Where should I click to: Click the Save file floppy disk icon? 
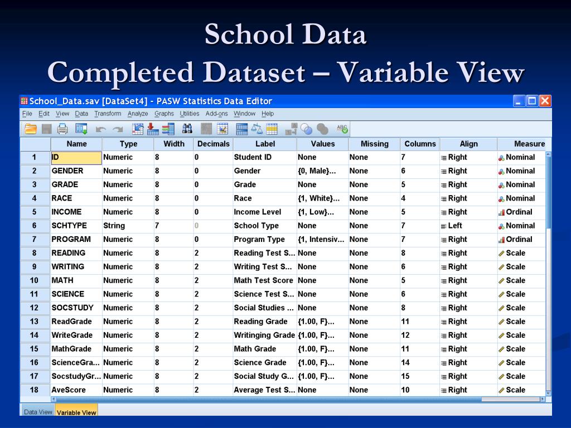[x=47, y=129]
